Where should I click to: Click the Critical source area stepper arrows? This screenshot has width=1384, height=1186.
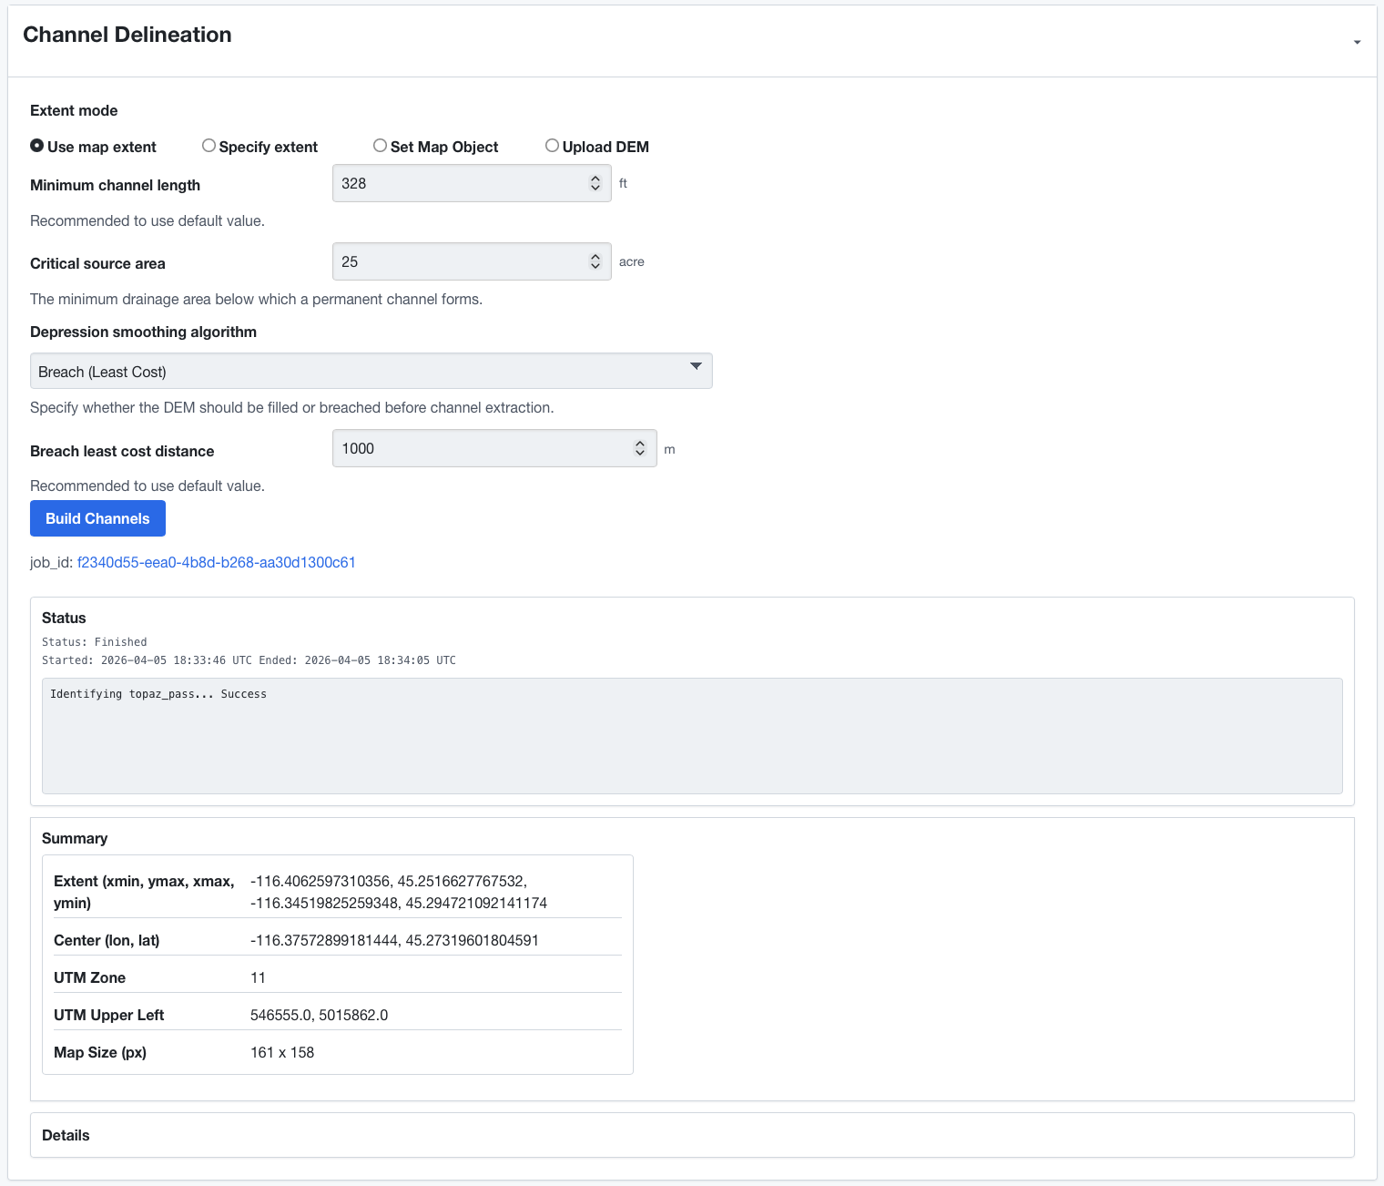click(595, 261)
